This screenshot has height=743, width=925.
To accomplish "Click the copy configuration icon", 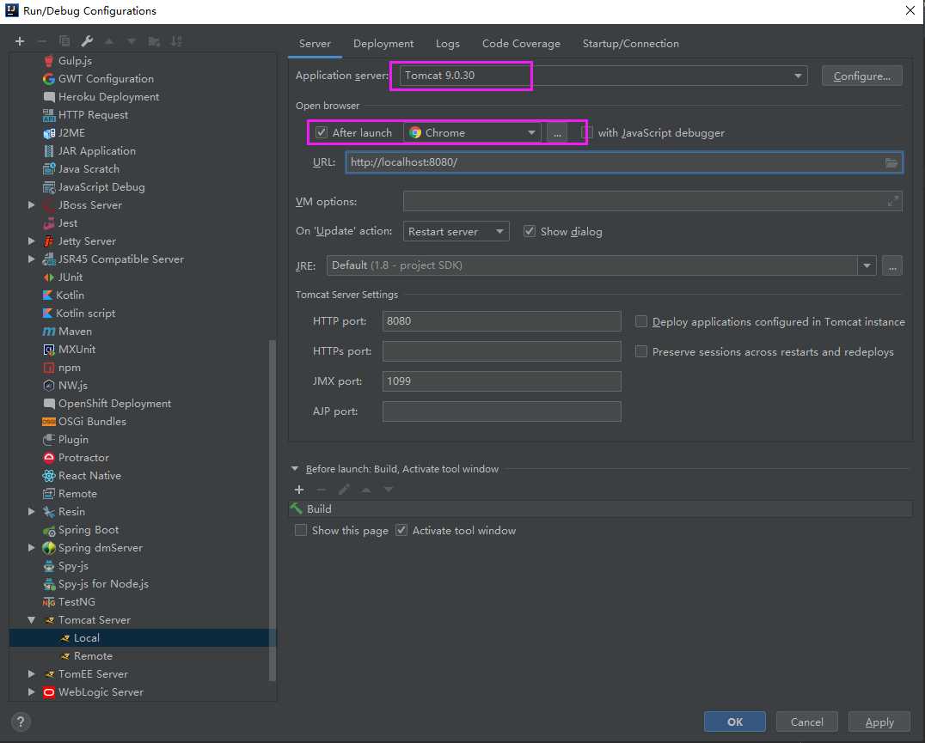I will coord(64,41).
